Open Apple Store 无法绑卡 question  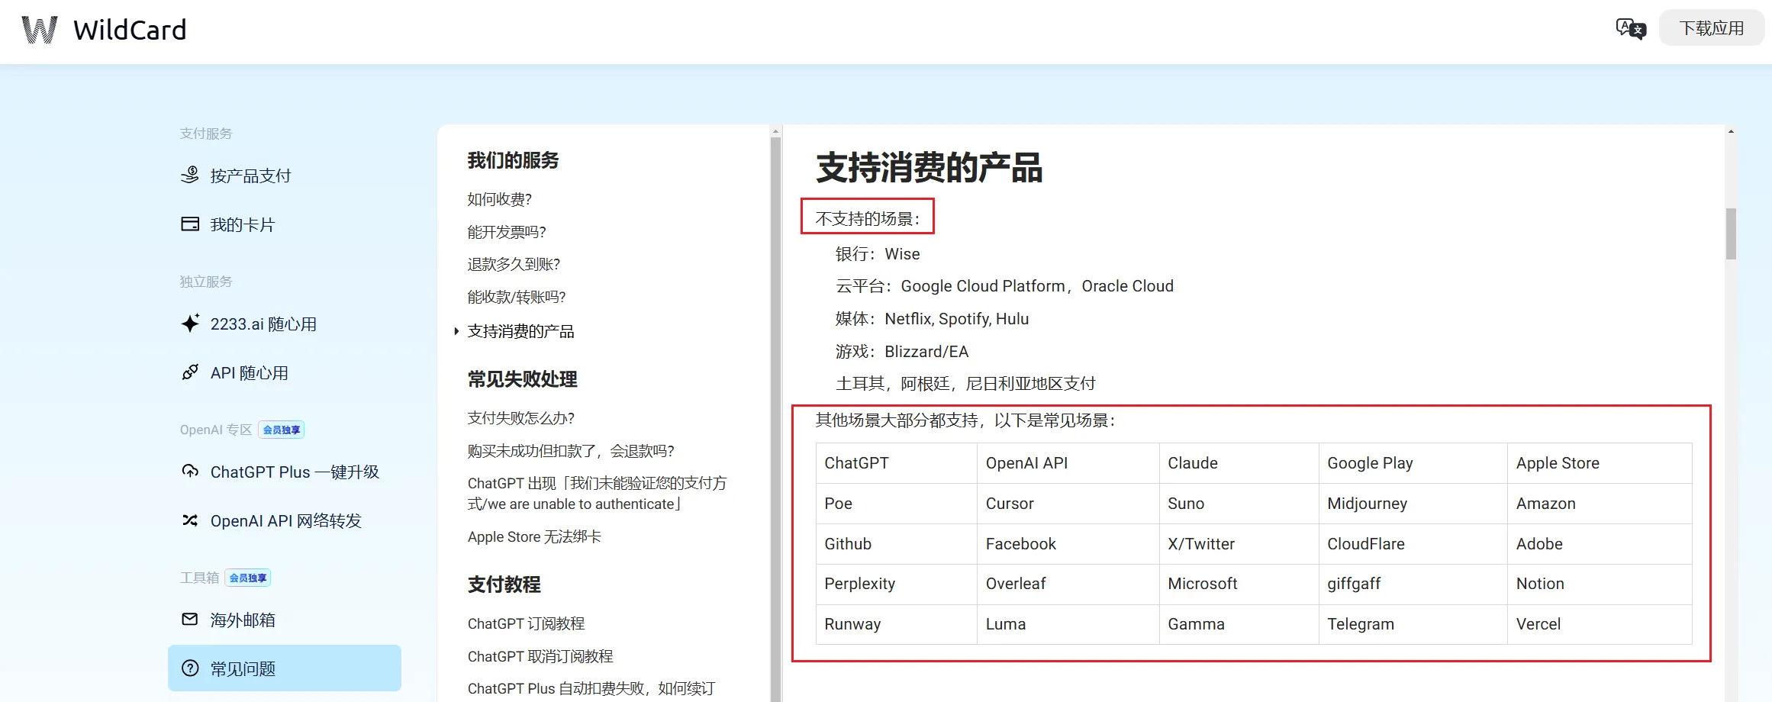(534, 536)
